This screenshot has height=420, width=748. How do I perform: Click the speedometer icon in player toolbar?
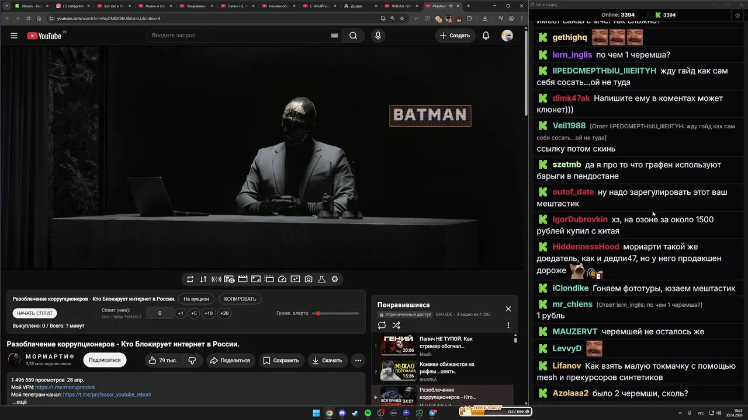(x=282, y=279)
